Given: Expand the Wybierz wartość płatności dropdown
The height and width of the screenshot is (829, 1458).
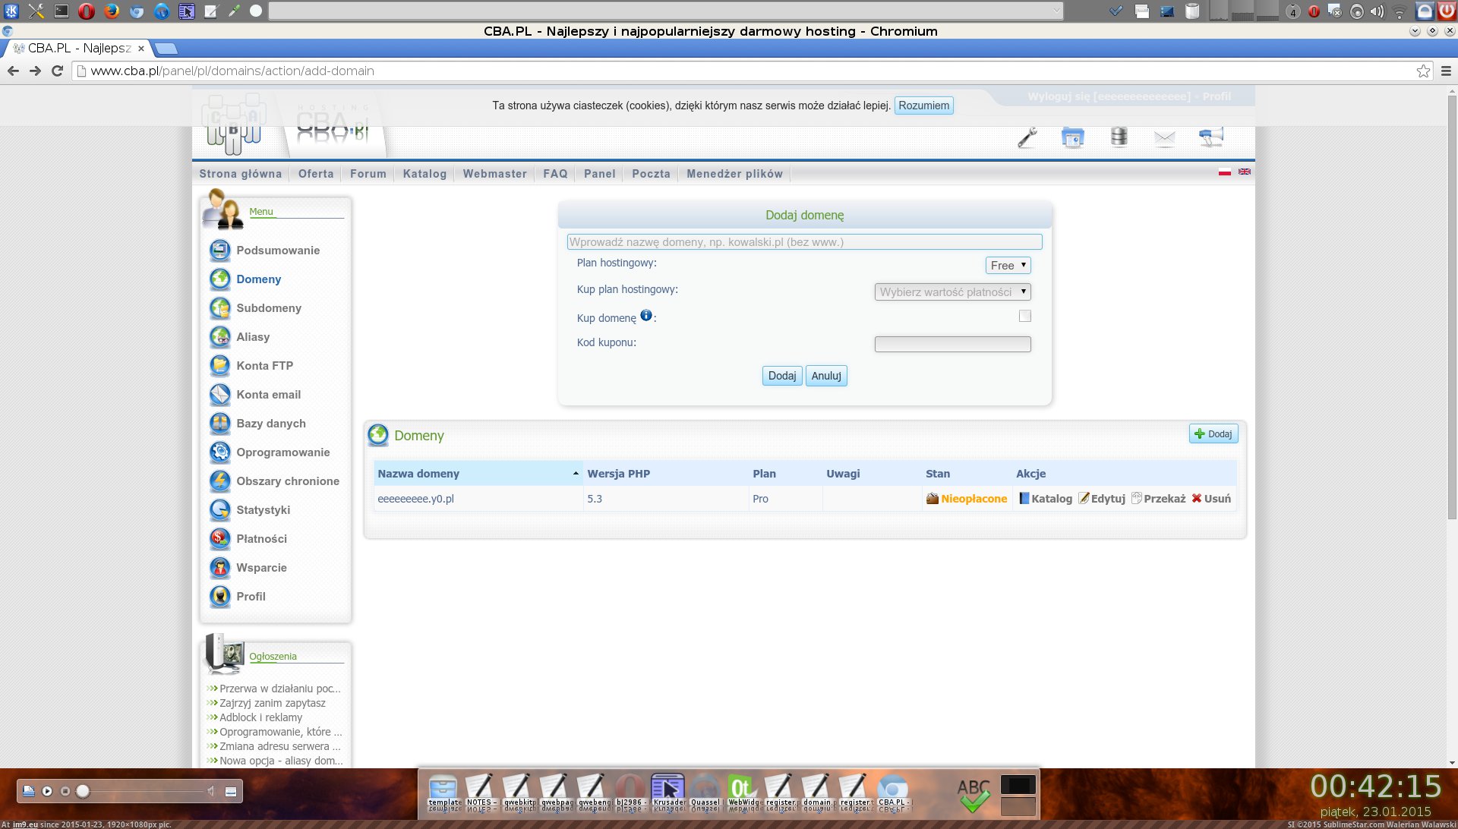Looking at the screenshot, I should point(952,292).
